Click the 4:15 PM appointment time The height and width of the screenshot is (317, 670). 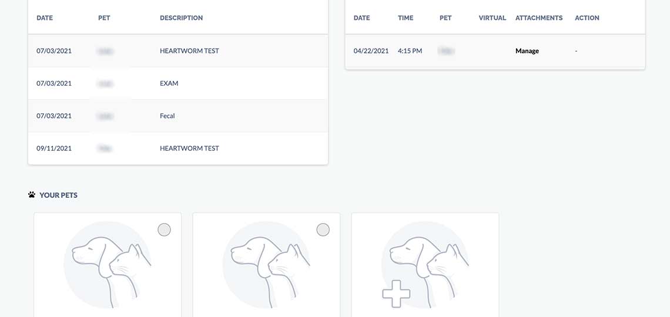pos(410,51)
